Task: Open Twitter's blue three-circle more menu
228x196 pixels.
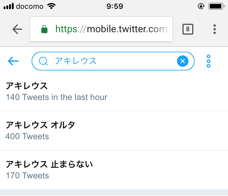Action: [209, 61]
